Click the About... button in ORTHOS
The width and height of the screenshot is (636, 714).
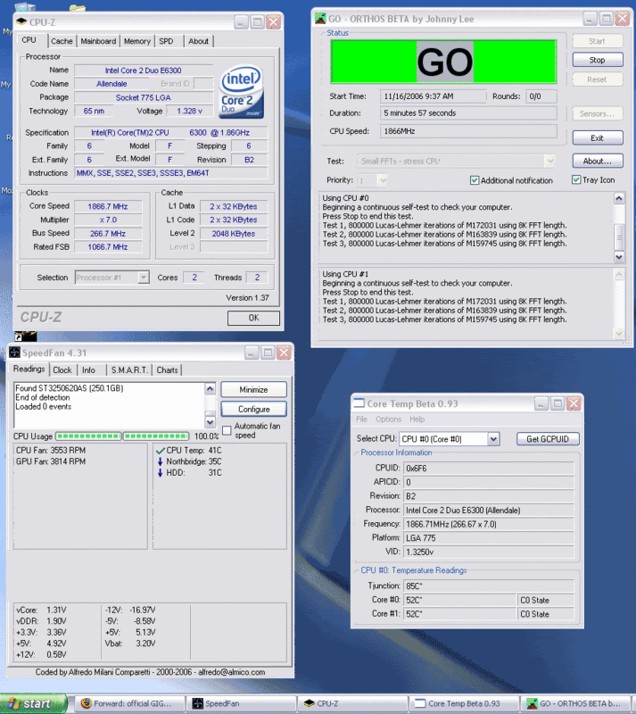(x=598, y=161)
